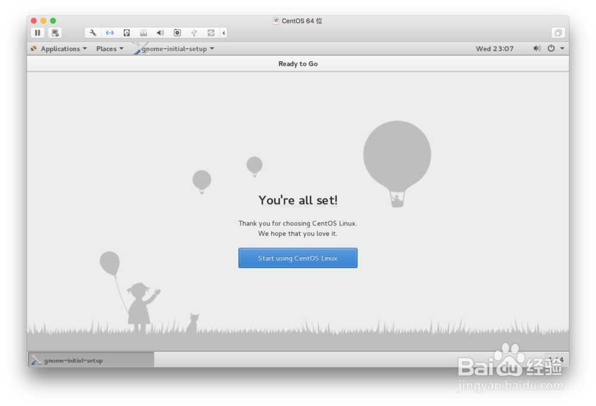This screenshot has width=596, height=406.
Task: Select gnome-initial-setup in the taskbar
Action: (x=91, y=360)
